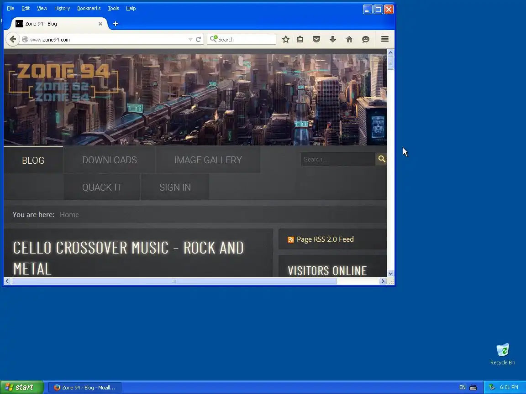Click the system tray network icon
This screenshot has height=394, width=526.
[x=492, y=387]
